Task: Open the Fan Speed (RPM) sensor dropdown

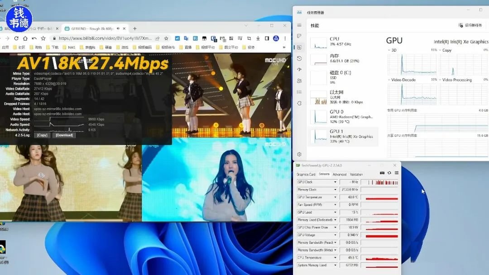Action: pyautogui.click(x=335, y=204)
